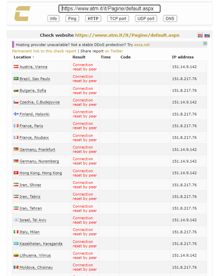Click the UDP port button

pyautogui.click(x=146, y=19)
